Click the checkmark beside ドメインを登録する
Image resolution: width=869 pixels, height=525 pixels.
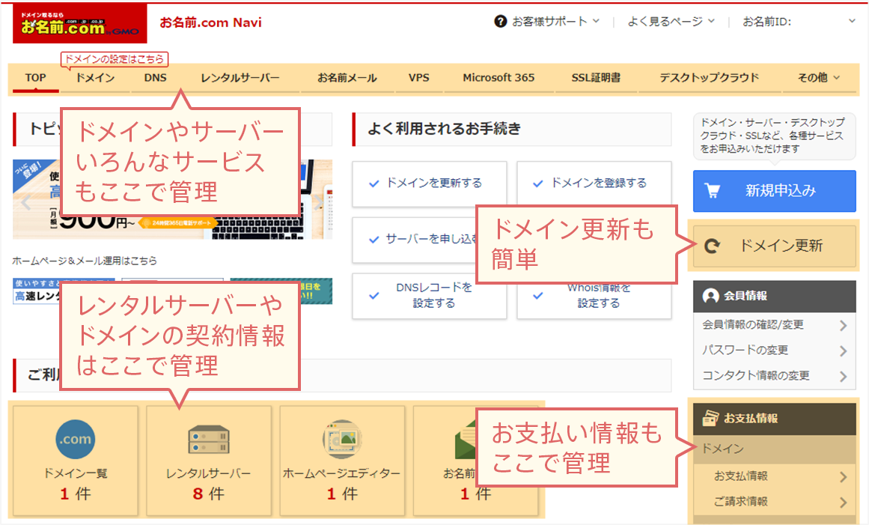[x=537, y=183]
